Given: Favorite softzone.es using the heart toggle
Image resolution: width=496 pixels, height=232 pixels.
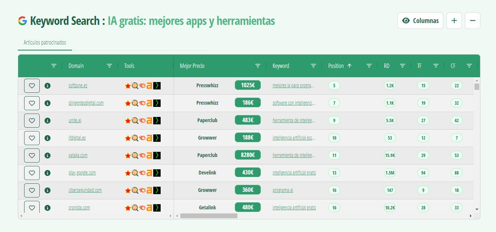Looking at the screenshot, I should (32, 85).
